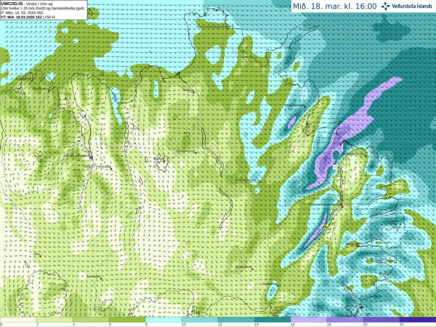Click the Mývatnsöræfi station label

tap(186, 151)
